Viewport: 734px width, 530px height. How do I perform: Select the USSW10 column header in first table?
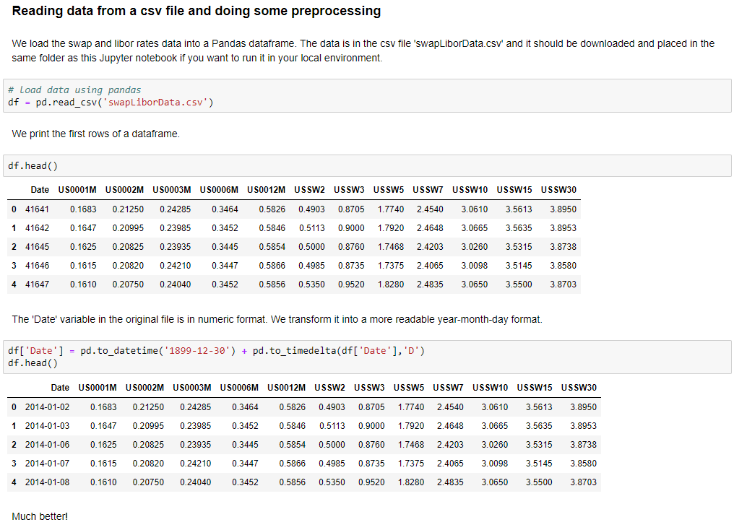point(470,190)
